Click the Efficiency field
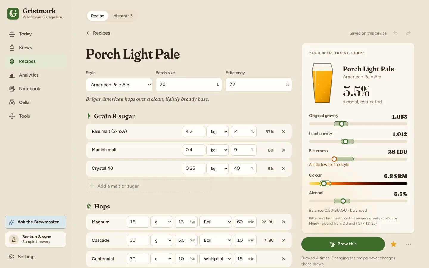The height and width of the screenshot is (268, 429). tap(259, 85)
